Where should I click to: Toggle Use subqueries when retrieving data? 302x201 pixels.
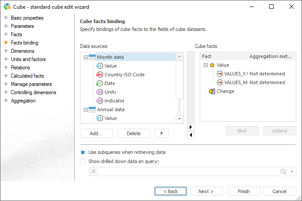coord(83,153)
